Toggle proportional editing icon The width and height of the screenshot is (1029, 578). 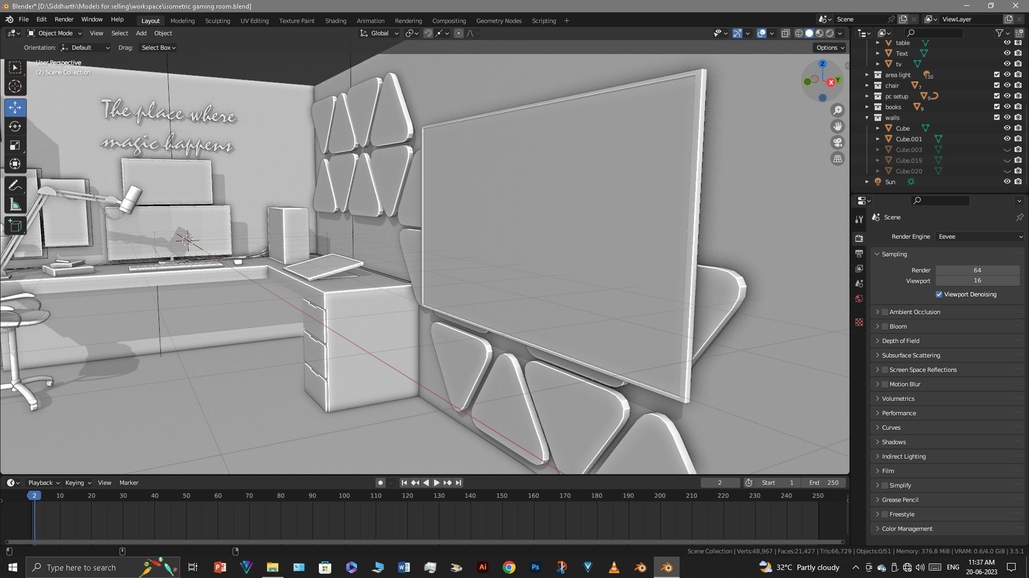459,33
